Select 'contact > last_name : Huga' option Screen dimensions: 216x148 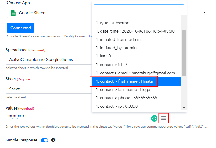coord(137,90)
